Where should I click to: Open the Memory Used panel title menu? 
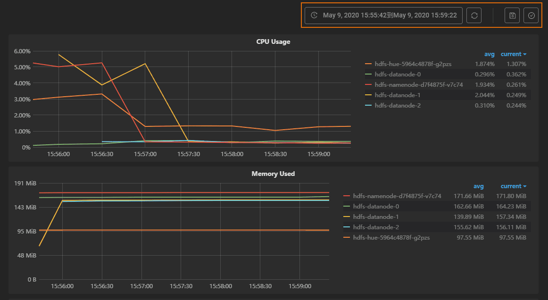click(x=273, y=174)
